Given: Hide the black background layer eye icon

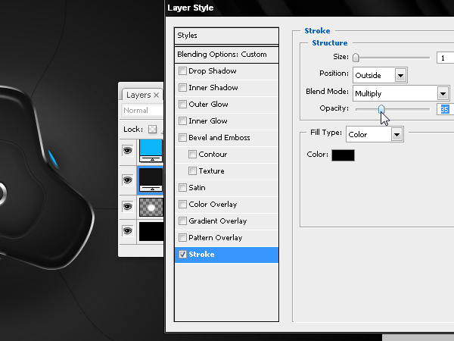Looking at the screenshot, I should coord(127,231).
